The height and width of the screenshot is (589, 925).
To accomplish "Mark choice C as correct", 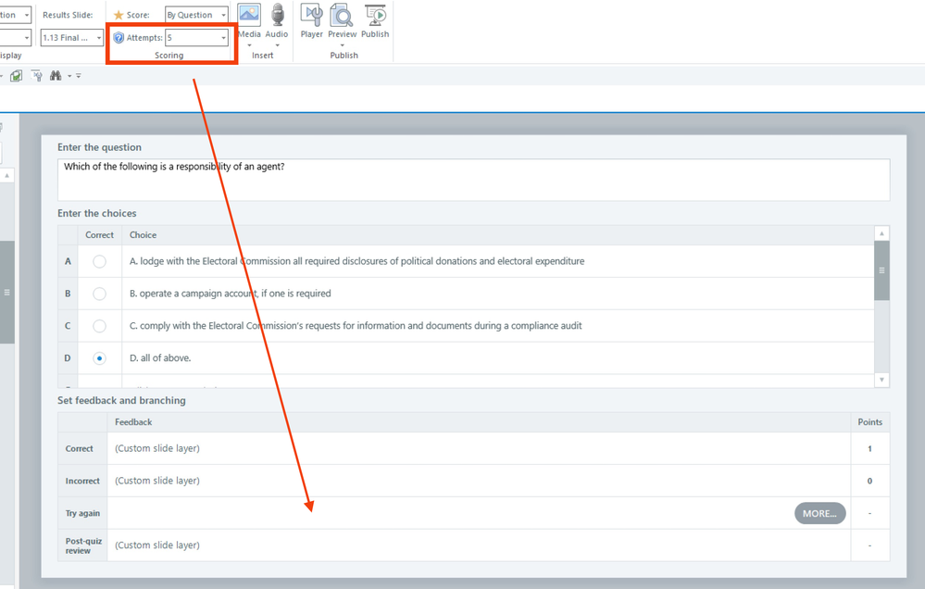I will pyautogui.click(x=100, y=326).
